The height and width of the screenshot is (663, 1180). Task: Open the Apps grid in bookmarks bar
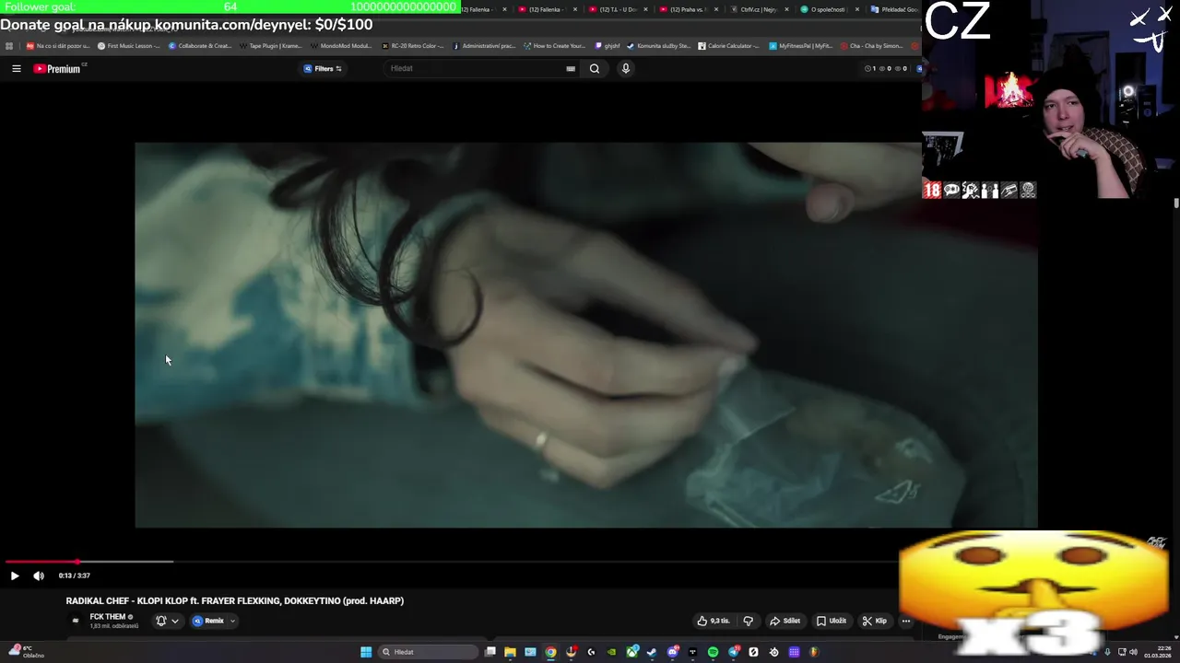[x=9, y=45]
